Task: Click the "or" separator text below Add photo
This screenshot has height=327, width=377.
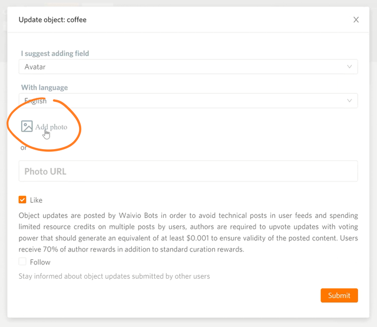Action: click(24, 148)
